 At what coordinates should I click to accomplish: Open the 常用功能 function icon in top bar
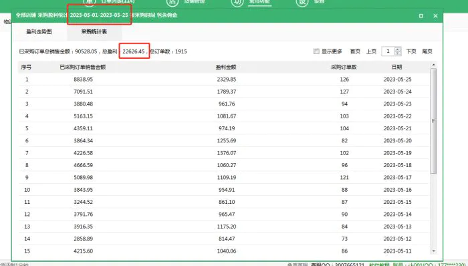click(x=237, y=3)
